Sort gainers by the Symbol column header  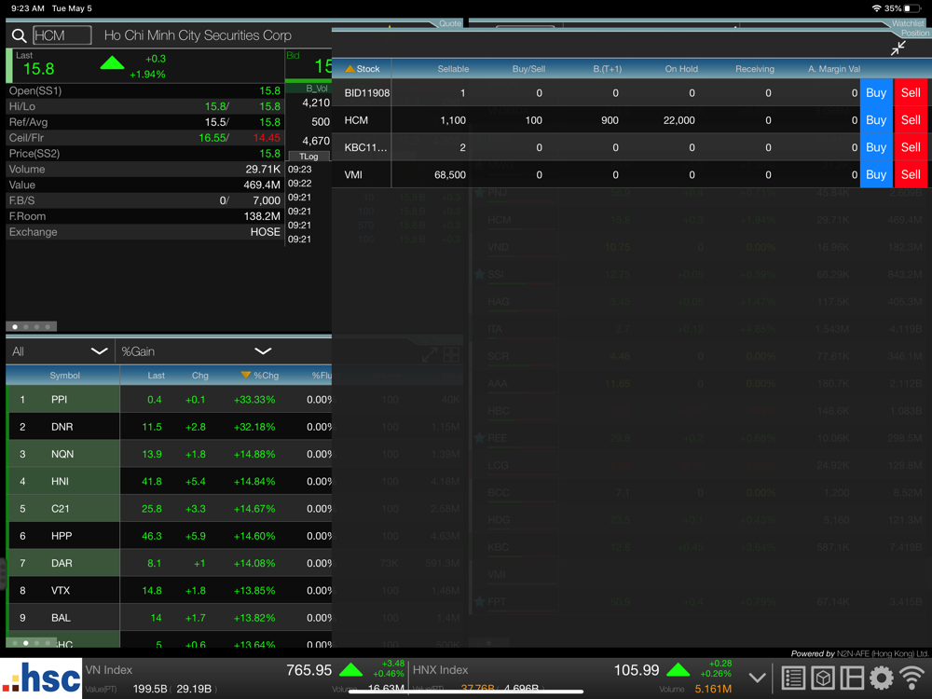(x=65, y=376)
